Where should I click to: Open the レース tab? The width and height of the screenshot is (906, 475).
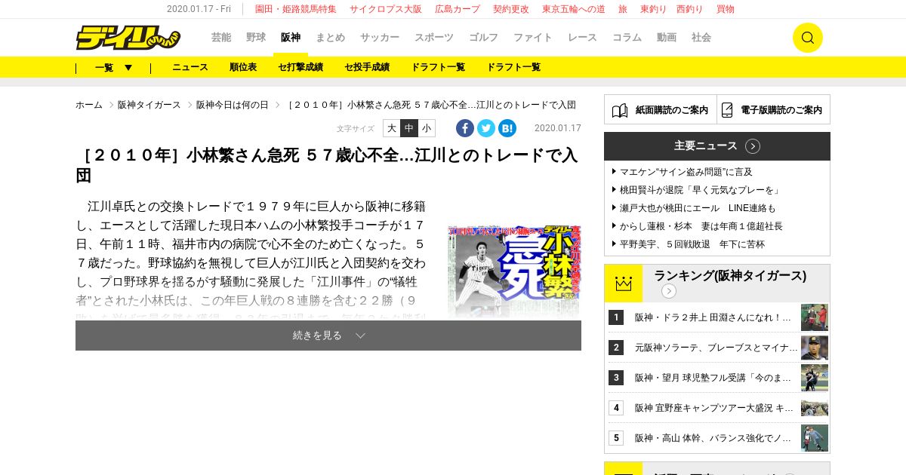(x=582, y=38)
